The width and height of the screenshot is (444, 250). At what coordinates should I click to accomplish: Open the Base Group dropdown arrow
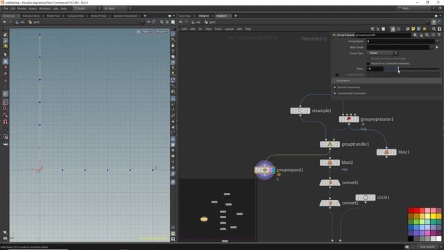click(432, 47)
